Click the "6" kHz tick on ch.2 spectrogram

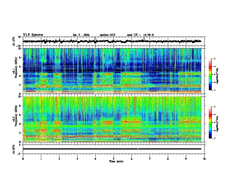pyautogui.click(x=20, y=115)
